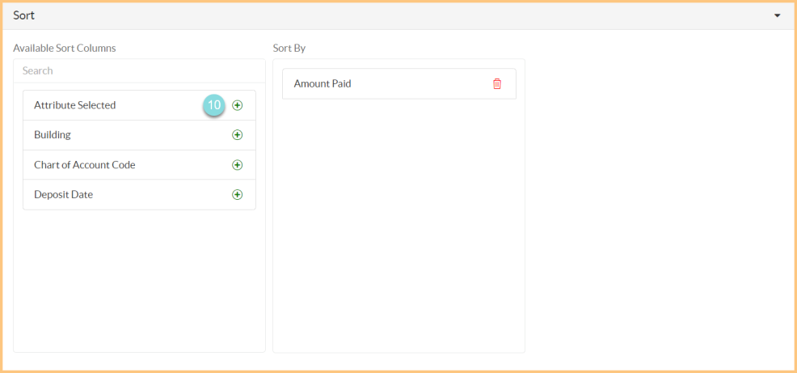797x373 pixels.
Task: Collapse the Sort panel arrow
Action: click(x=777, y=15)
